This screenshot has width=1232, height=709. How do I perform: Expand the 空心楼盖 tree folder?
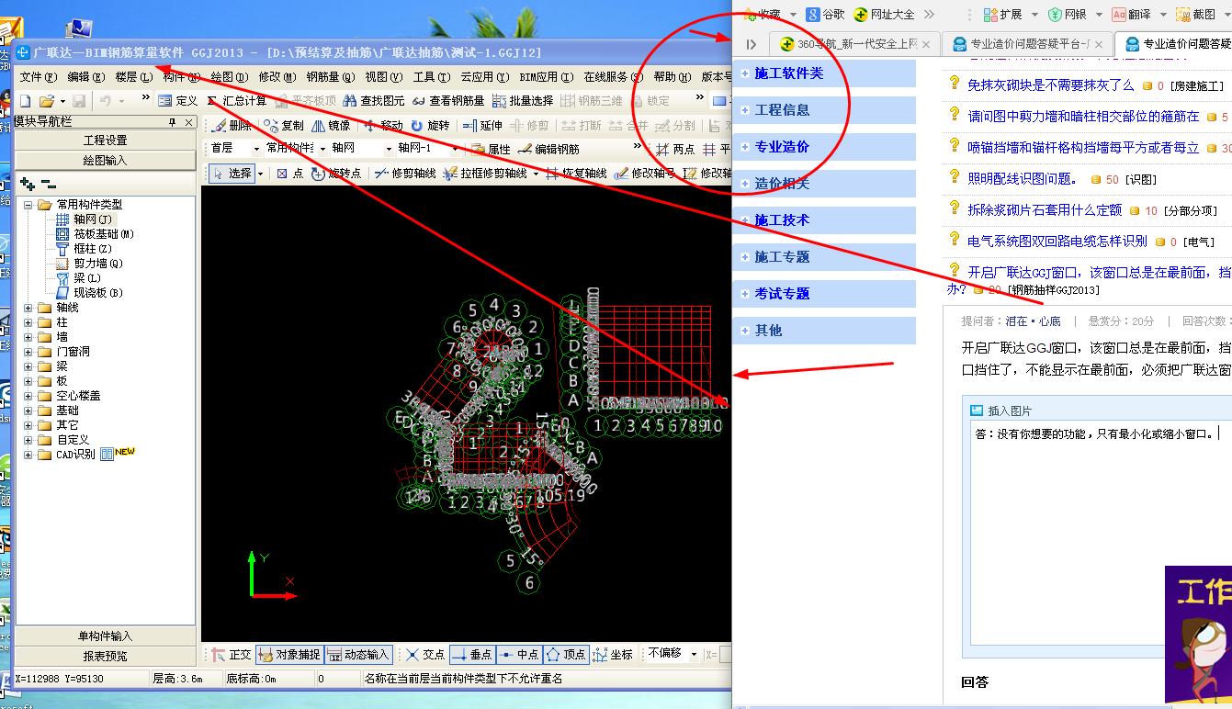[28, 396]
